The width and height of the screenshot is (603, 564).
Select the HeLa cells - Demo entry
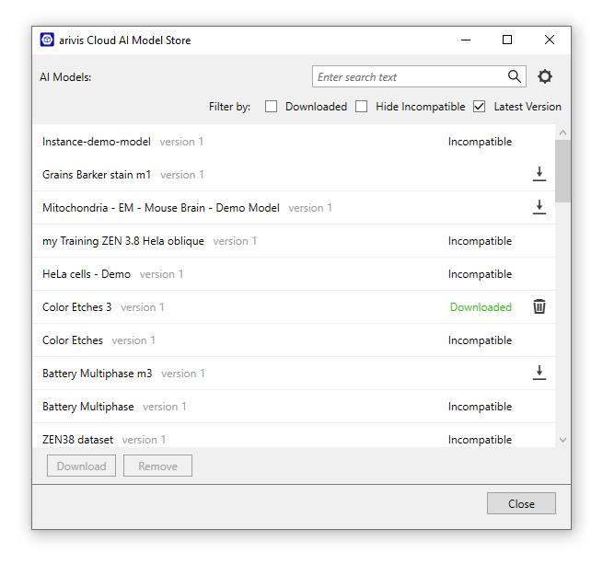(x=87, y=274)
